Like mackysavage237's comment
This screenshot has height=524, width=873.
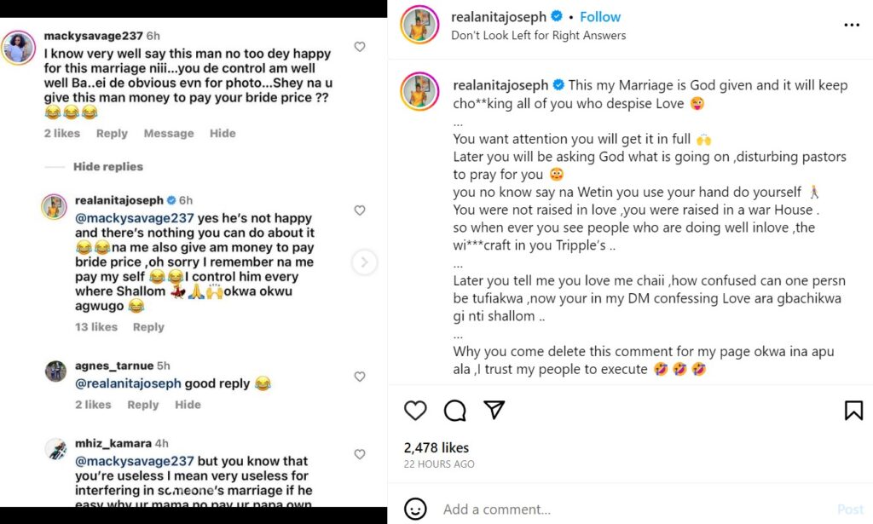[x=360, y=47]
